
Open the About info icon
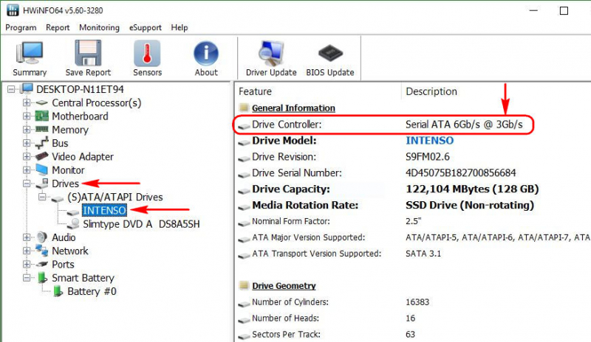pyautogui.click(x=206, y=53)
